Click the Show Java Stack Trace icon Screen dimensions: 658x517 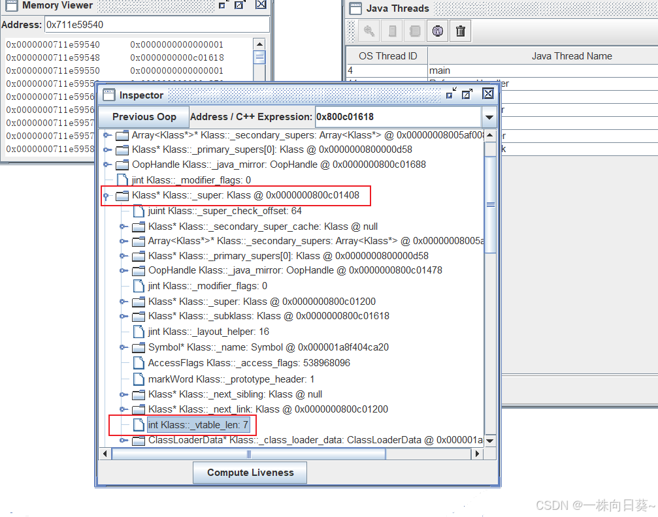pyautogui.click(x=415, y=31)
